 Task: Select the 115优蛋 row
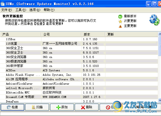(79, 44)
